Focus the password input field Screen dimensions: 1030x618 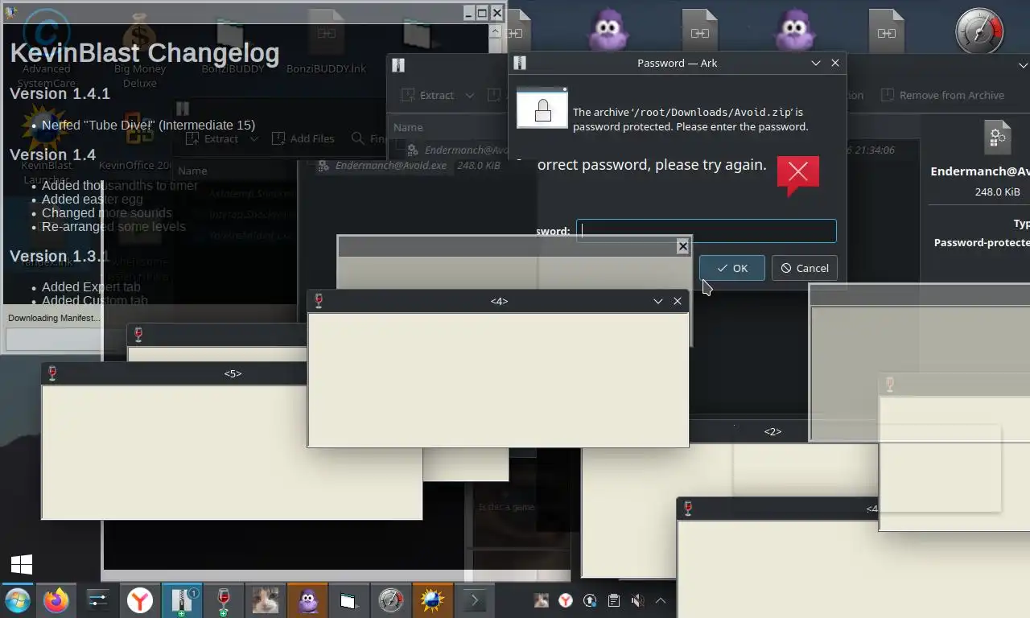click(x=707, y=231)
